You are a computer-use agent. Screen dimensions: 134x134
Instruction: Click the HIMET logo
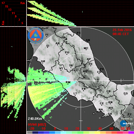pos(127,124)
